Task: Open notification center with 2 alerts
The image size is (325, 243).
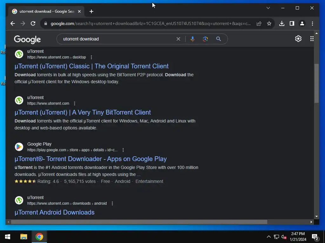Action: 315,237
